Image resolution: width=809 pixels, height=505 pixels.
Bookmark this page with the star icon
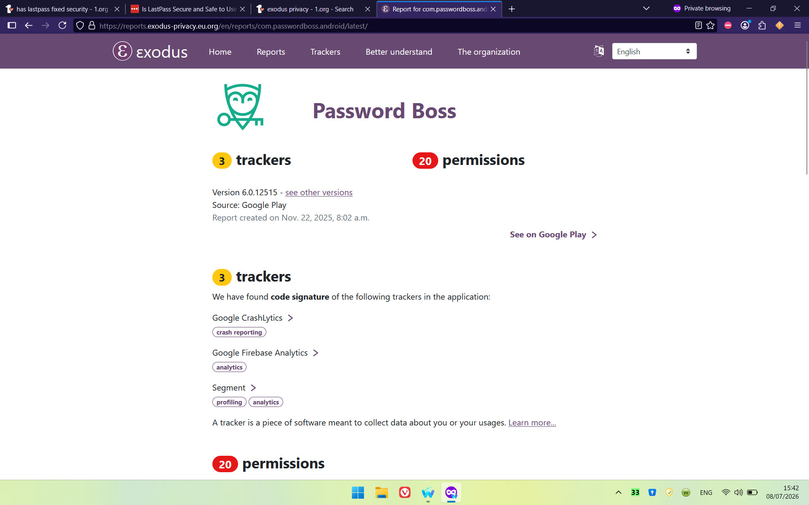711,26
